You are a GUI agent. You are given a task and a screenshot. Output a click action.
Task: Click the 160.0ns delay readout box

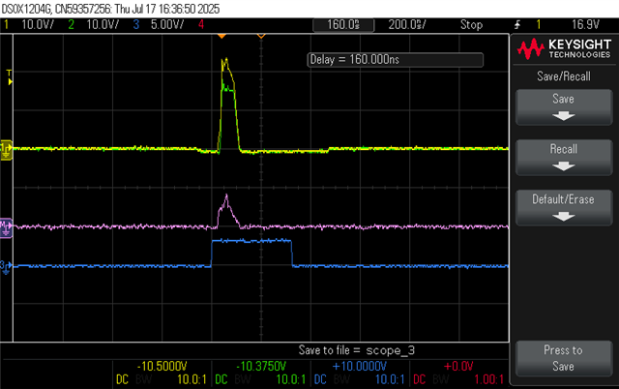(343, 25)
